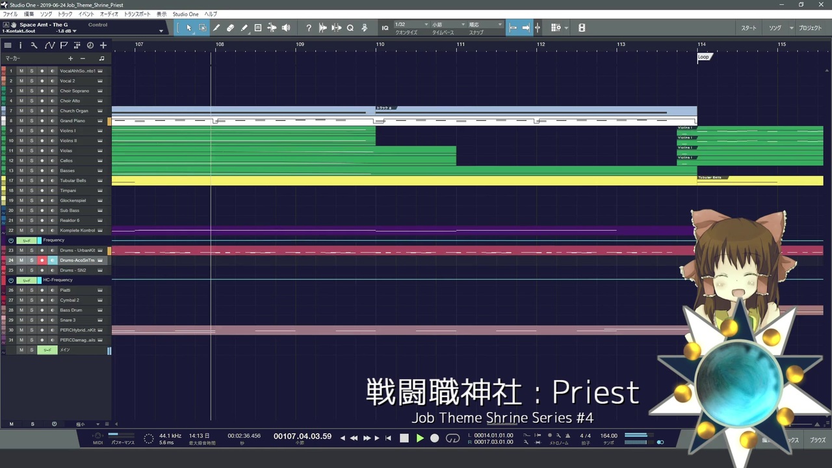
Task: Toggle the Loop button in transport
Action: [x=452, y=438]
